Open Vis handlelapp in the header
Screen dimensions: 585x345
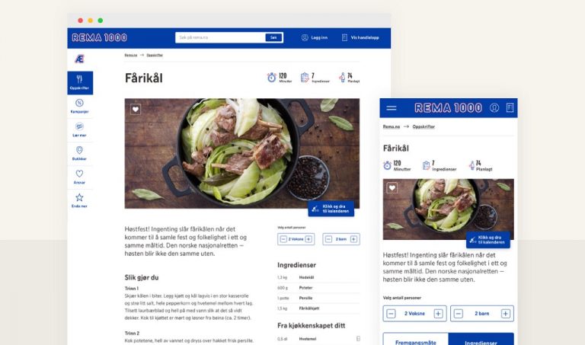pyautogui.click(x=360, y=37)
